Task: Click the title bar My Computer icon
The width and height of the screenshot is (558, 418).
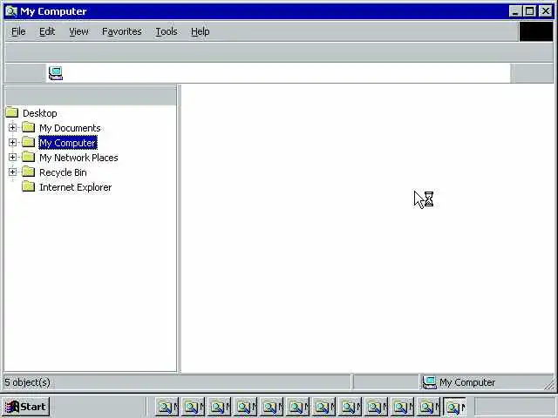Action: (x=11, y=11)
